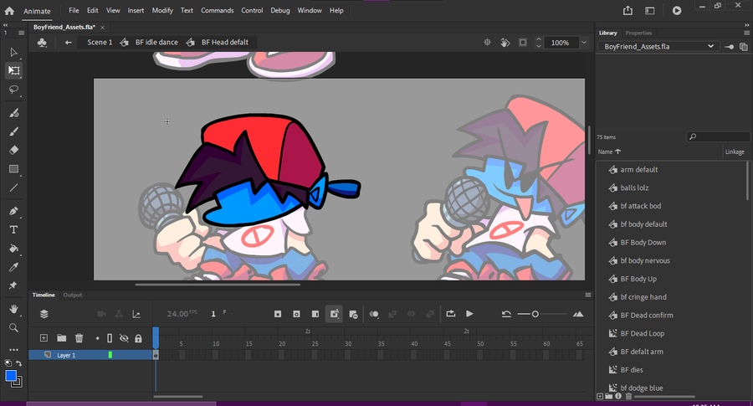Create a new layer folder
Screen dimensions: 753x406
(x=61, y=338)
